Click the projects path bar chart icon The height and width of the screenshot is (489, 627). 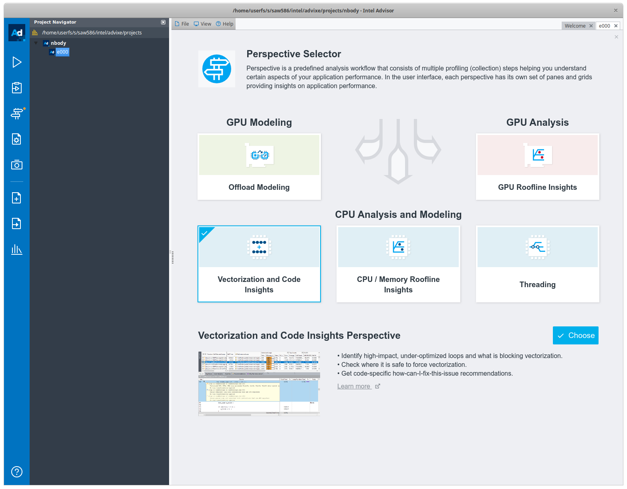tap(35, 33)
